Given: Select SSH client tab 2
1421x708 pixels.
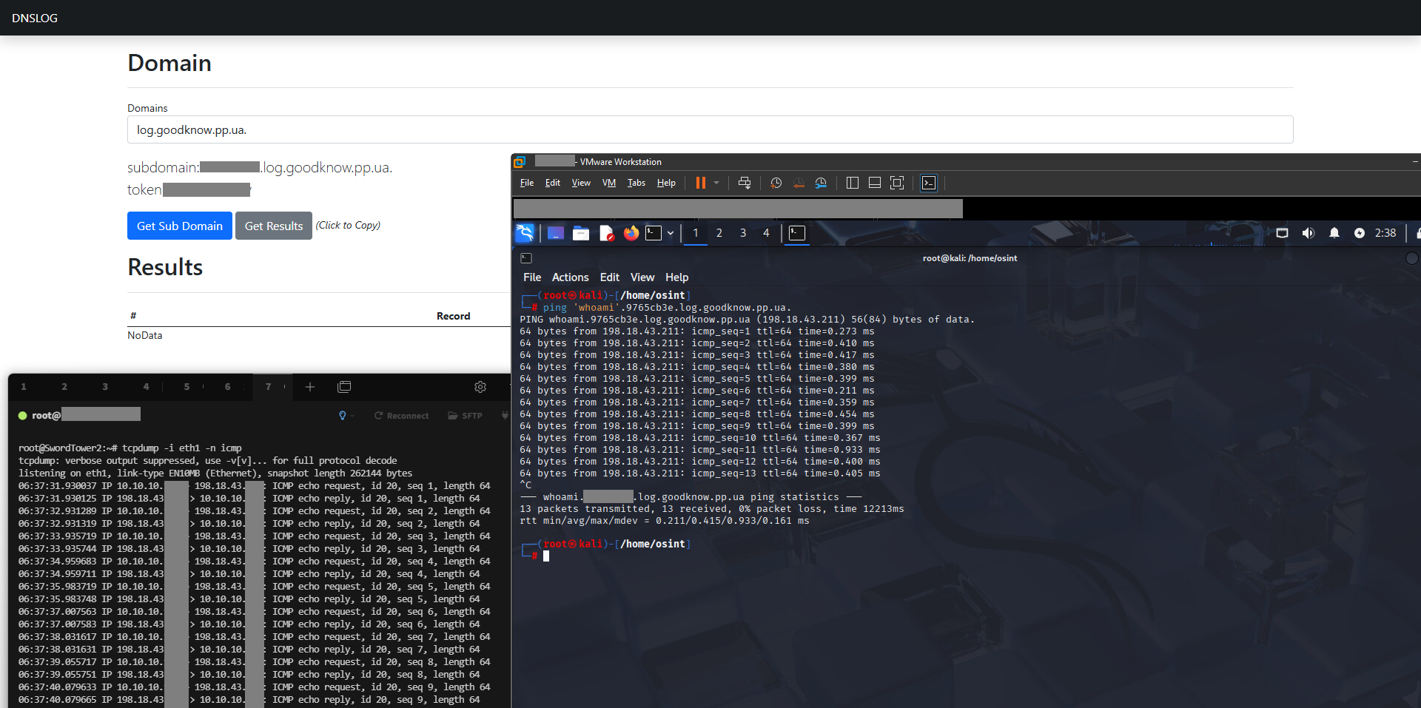Looking at the screenshot, I should coord(64,387).
